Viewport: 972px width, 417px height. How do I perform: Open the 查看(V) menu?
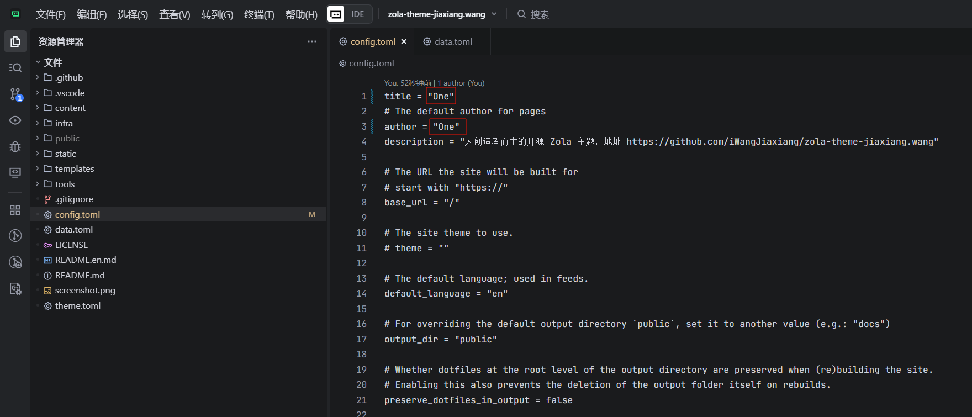coord(175,14)
